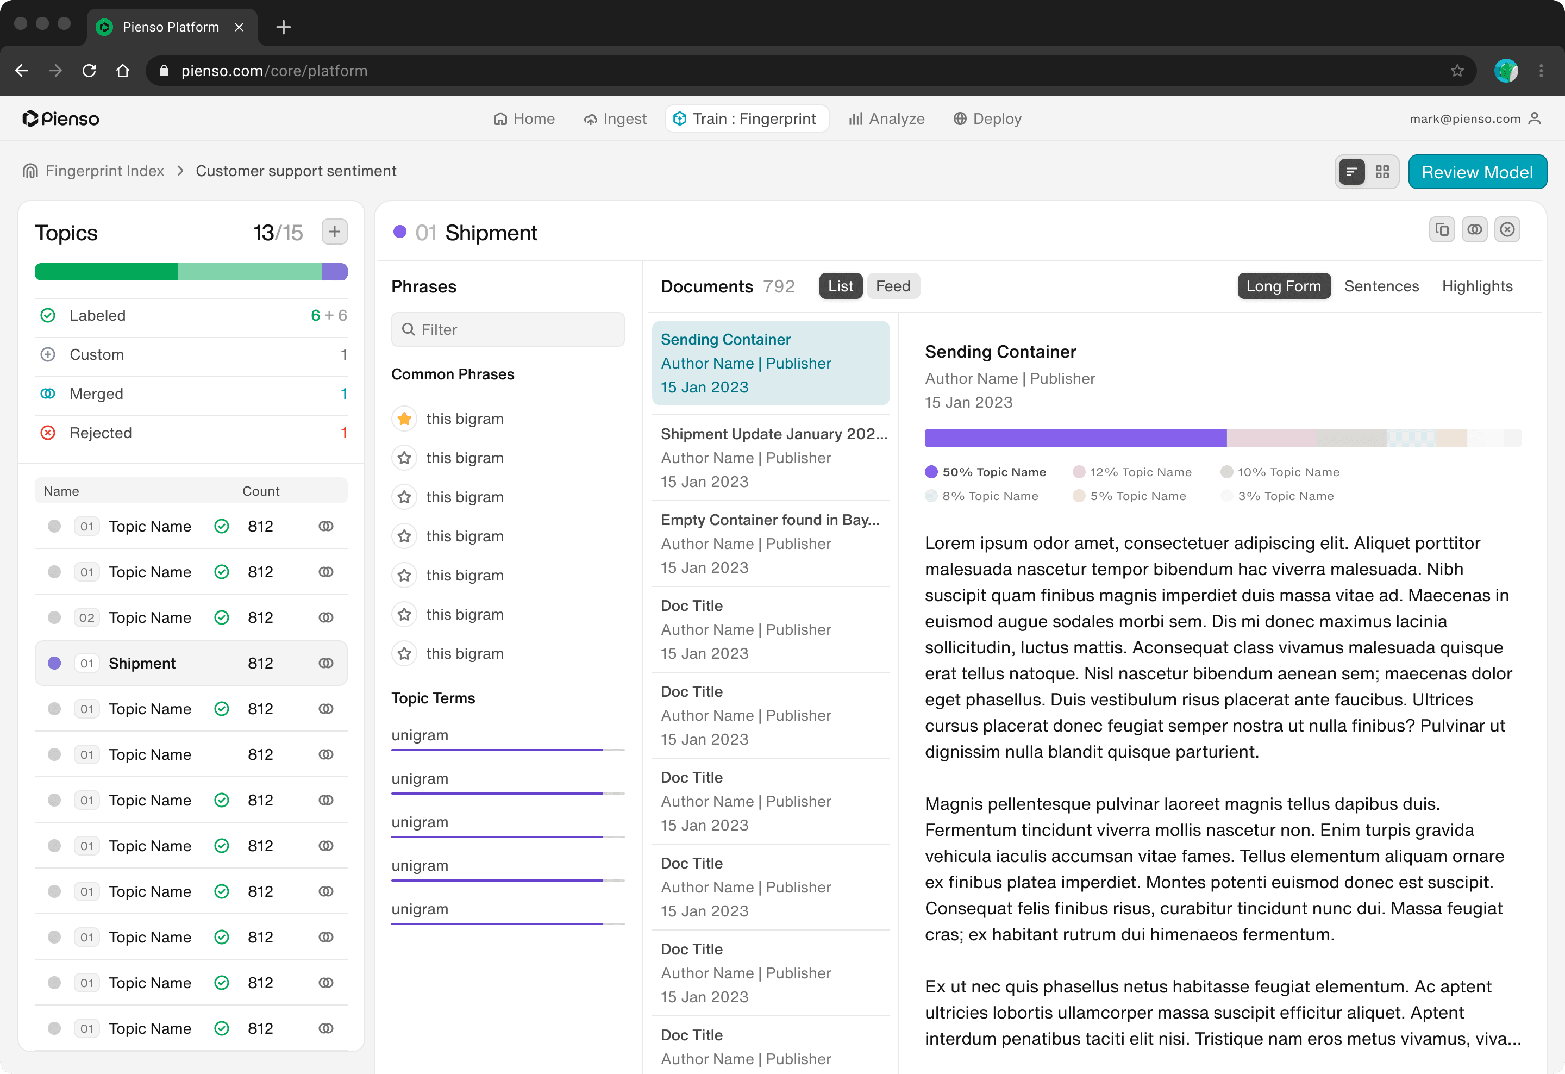Click mark@pienso.com account link
The height and width of the screenshot is (1074, 1565).
click(1464, 118)
